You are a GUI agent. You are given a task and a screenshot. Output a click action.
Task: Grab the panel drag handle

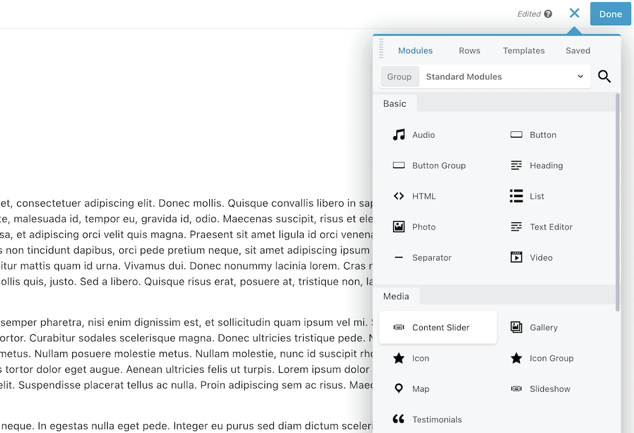pos(381,49)
